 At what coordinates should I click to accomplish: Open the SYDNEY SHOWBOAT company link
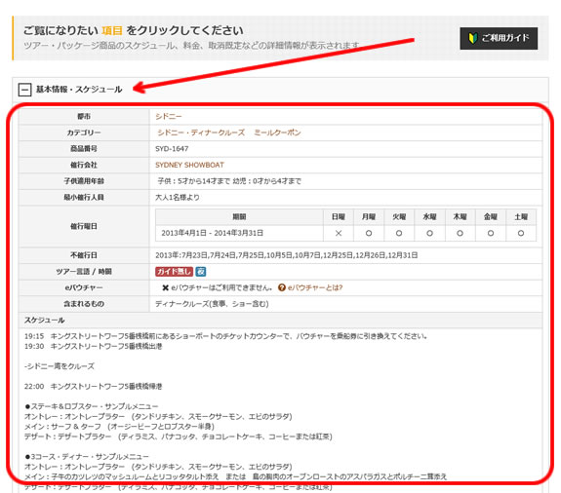point(189,165)
